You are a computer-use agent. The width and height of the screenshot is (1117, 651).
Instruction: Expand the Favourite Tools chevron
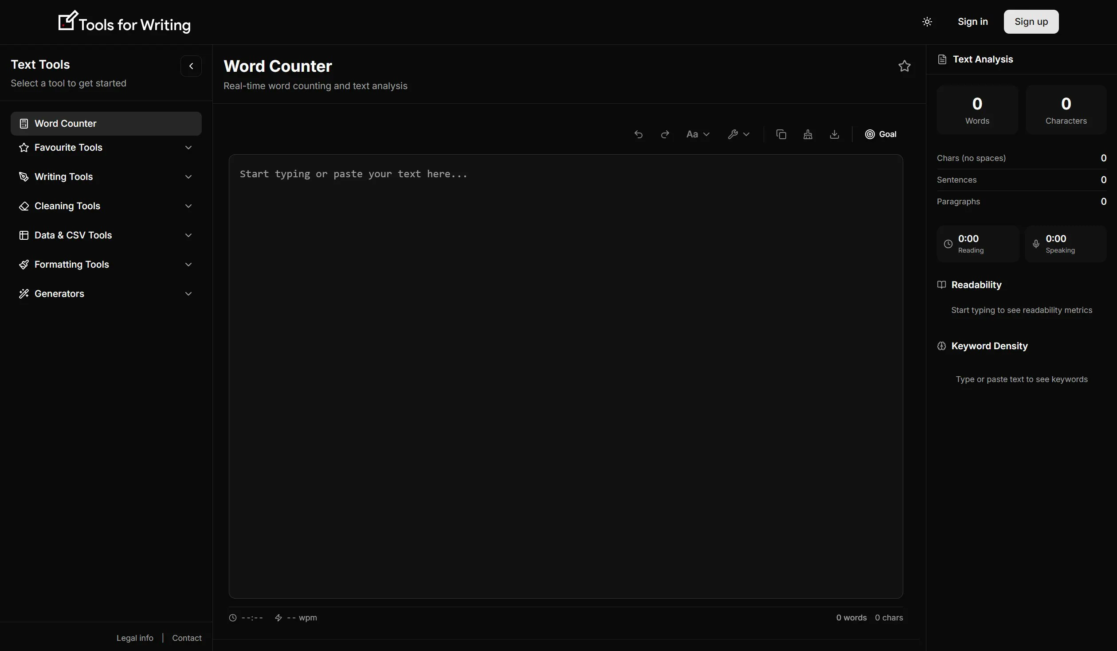click(x=188, y=148)
